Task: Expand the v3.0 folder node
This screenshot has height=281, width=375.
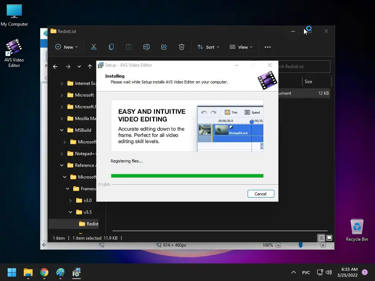Action: coord(71,201)
